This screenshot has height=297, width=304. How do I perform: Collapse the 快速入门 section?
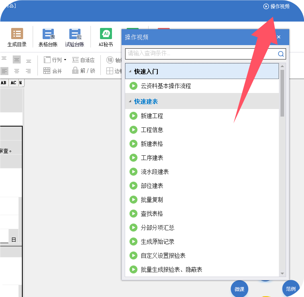pos(130,71)
